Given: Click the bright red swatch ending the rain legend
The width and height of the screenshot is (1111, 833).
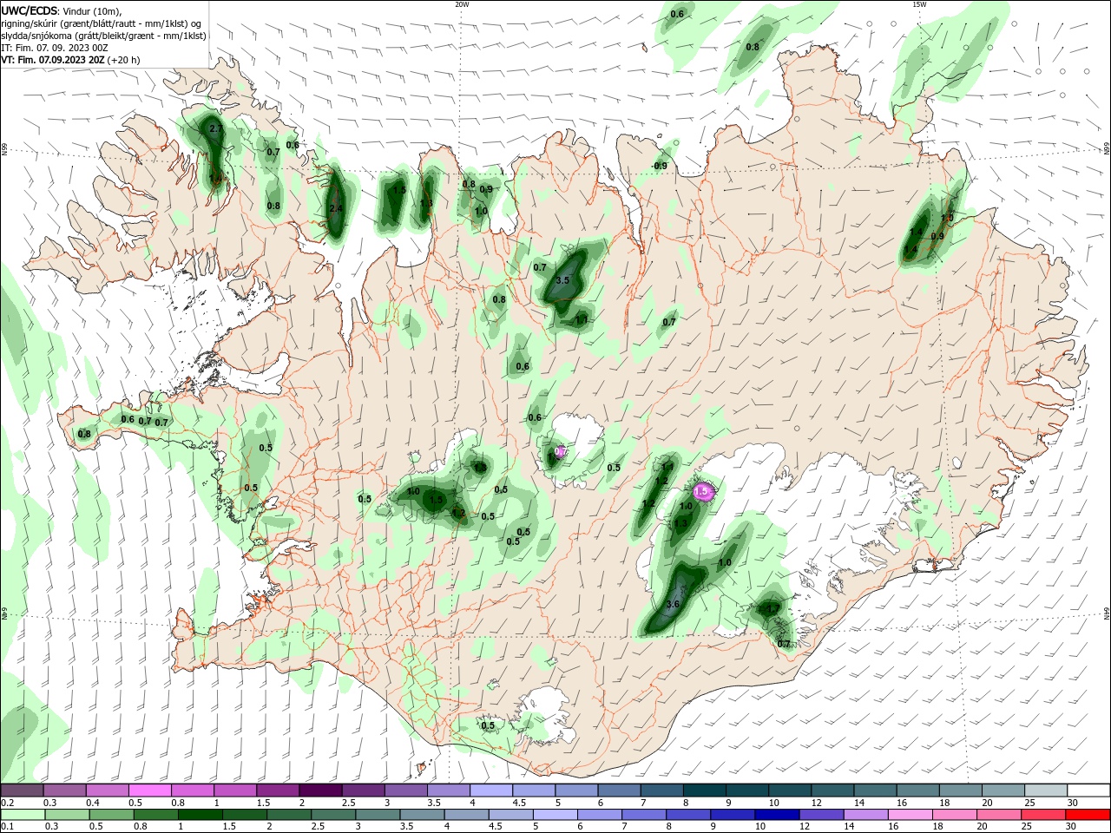Looking at the screenshot, I should [1088, 815].
